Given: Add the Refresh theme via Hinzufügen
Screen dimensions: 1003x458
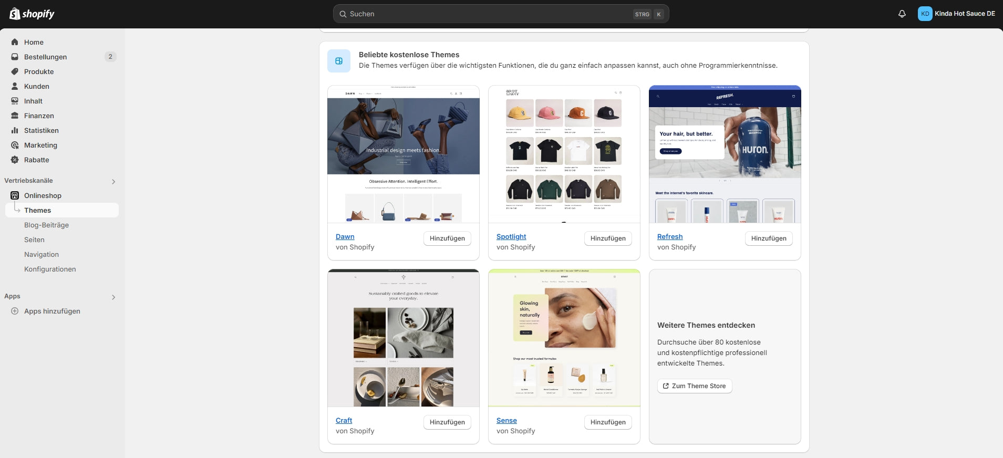Looking at the screenshot, I should pyautogui.click(x=769, y=238).
